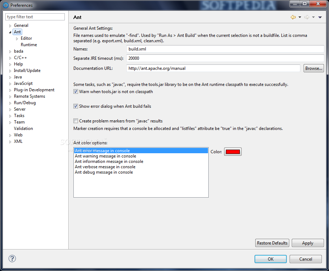329x271 pixels.
Task: Select Plug-in Development in the tree
Action: 34,90
